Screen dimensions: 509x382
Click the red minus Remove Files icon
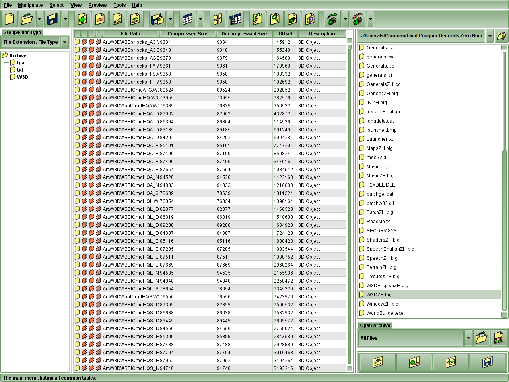(x=100, y=19)
